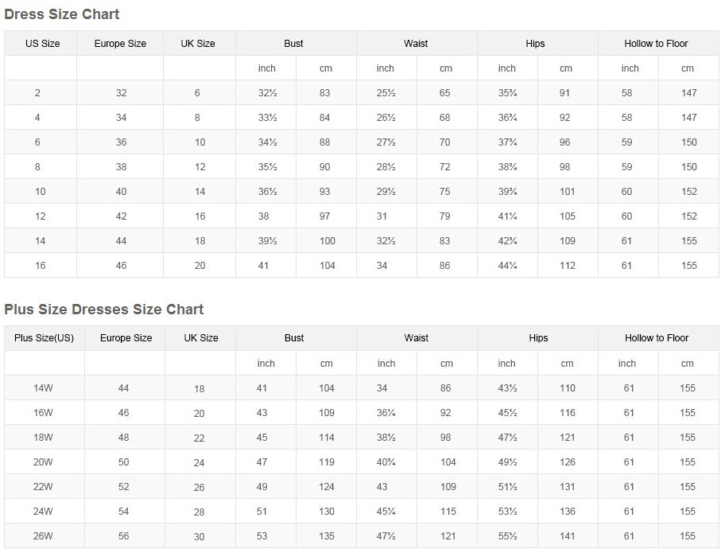Click "Waist" header in the plus size table
Image resolution: width=721 pixels, height=549 pixels.
(x=417, y=338)
